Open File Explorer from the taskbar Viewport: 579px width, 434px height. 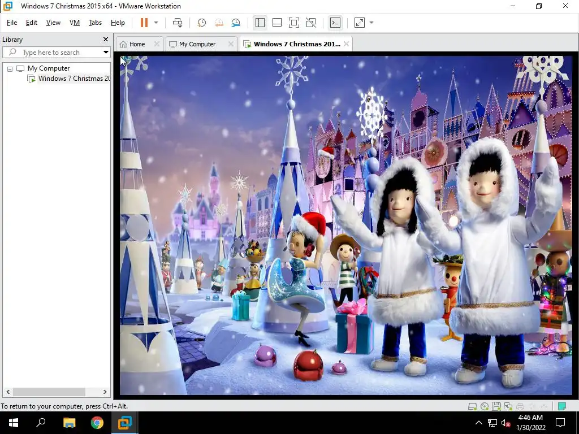click(x=69, y=423)
